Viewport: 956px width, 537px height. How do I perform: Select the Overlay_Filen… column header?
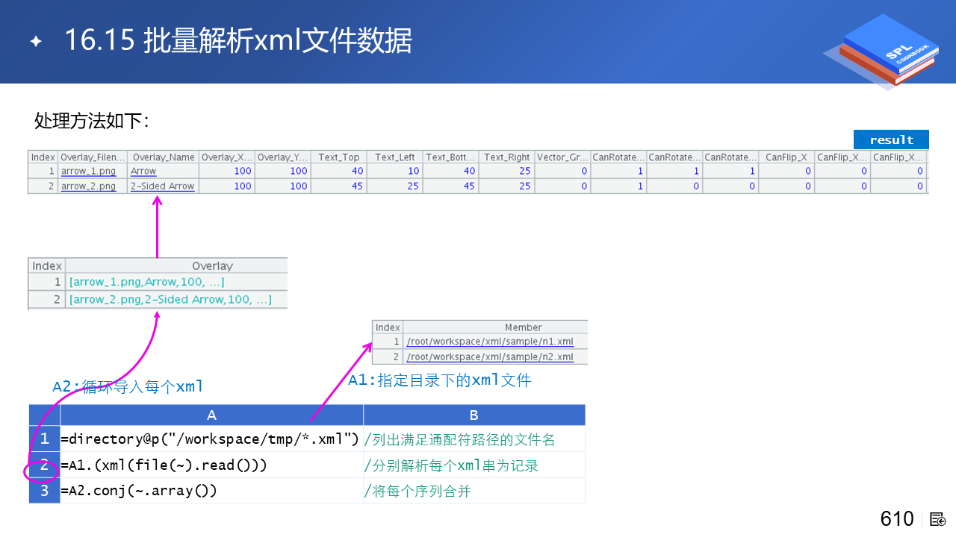[93, 157]
